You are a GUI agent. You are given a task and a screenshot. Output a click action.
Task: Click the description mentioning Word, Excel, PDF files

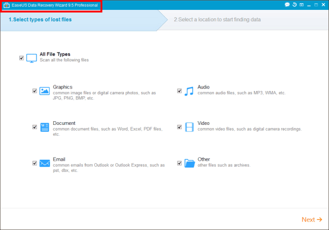coord(108,132)
